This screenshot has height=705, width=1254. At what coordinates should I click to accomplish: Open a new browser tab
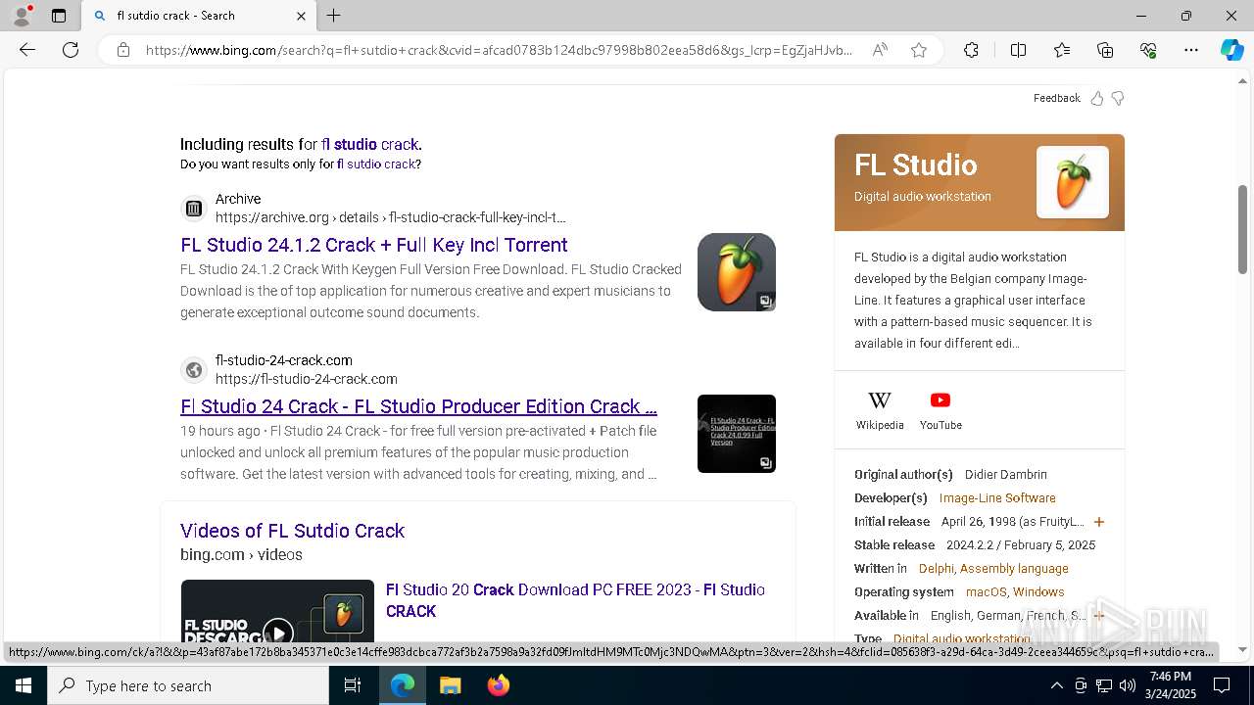pos(333,16)
